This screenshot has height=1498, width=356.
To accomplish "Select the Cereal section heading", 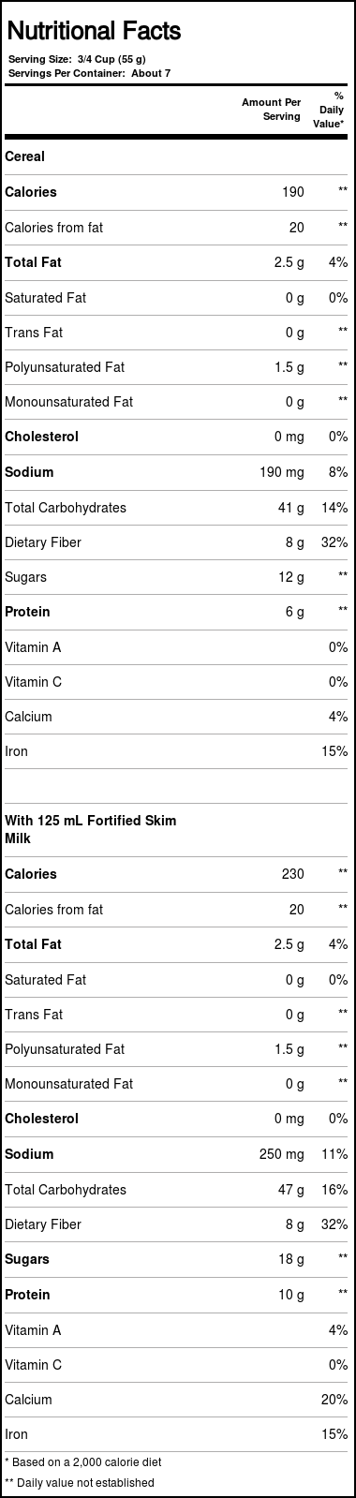I will (25, 156).
